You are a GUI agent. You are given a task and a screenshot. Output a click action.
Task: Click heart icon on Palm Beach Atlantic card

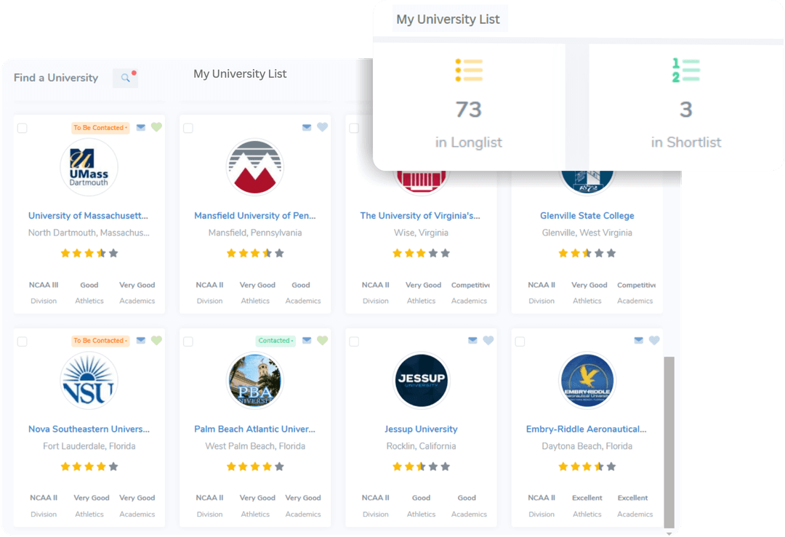(323, 340)
